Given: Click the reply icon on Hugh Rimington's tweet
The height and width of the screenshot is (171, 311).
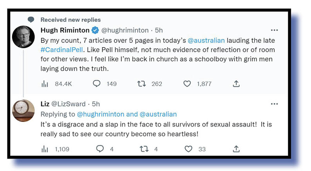Looking at the screenshot, I should coord(97,83).
